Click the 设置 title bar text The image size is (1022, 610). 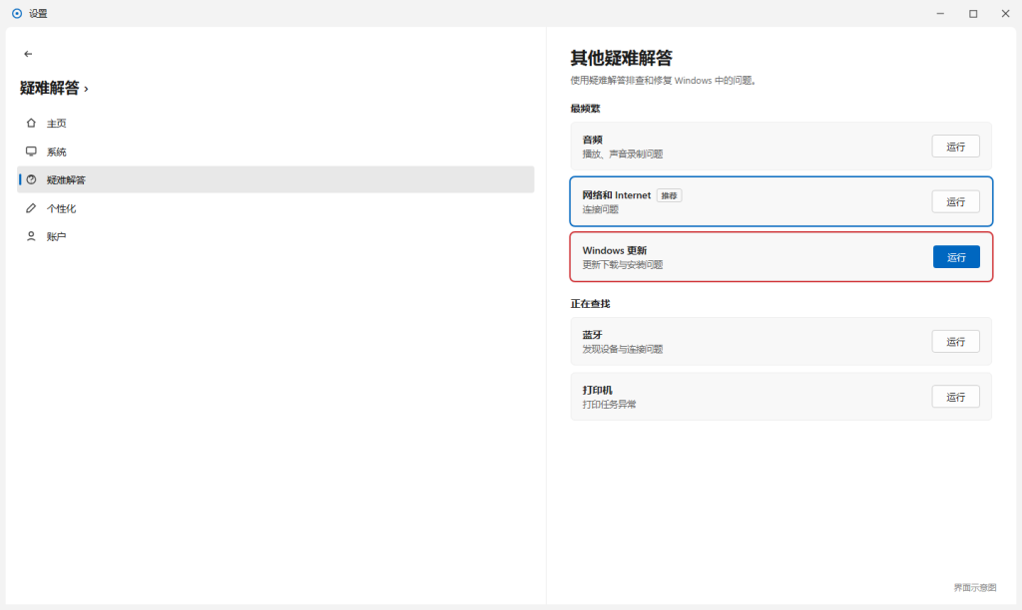38,13
